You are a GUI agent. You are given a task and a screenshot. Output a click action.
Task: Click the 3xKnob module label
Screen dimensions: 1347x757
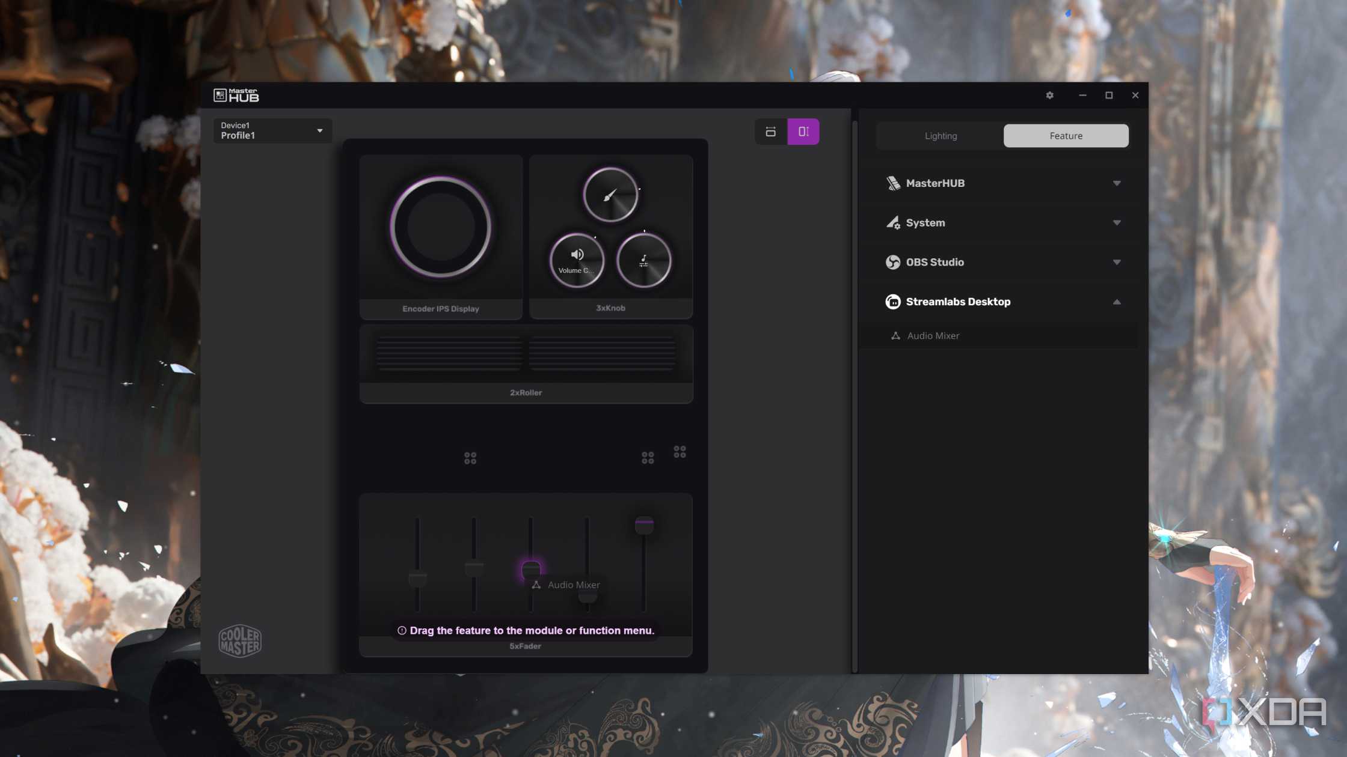(x=610, y=308)
